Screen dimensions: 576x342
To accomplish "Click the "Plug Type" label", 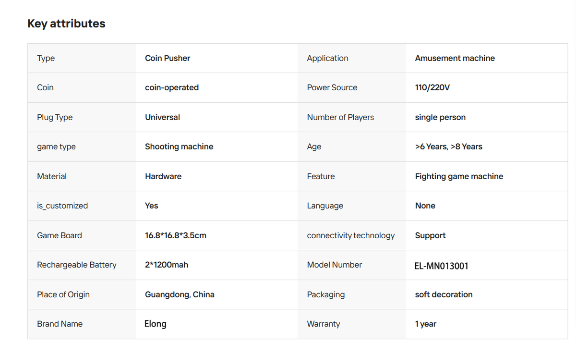I will 55,117.
